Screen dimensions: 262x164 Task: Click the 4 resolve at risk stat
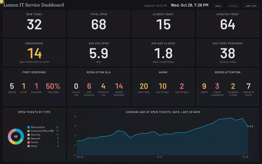coord(103,89)
